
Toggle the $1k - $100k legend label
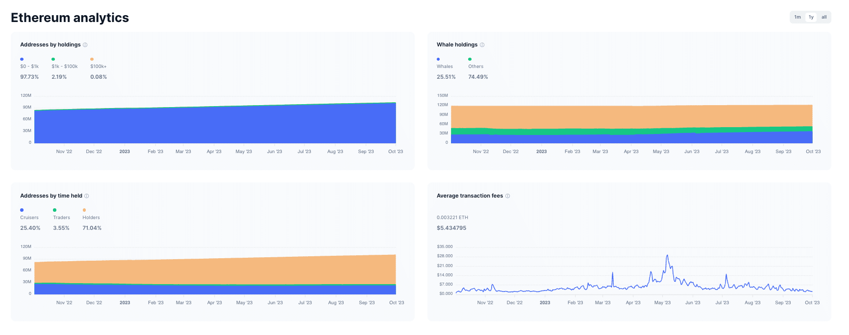[x=65, y=67]
